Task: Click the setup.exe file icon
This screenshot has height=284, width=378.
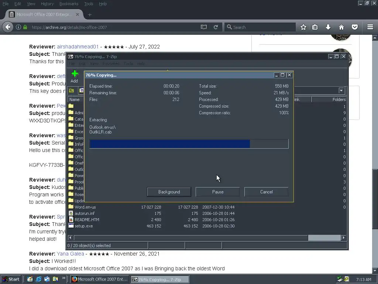Action: pyautogui.click(x=71, y=226)
